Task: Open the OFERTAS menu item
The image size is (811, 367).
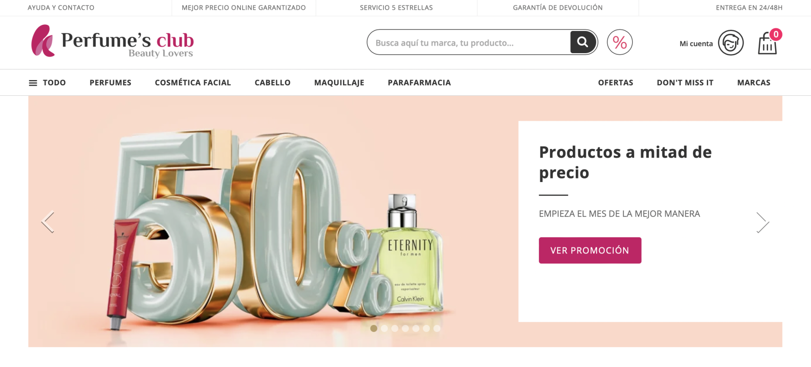Action: (x=616, y=83)
